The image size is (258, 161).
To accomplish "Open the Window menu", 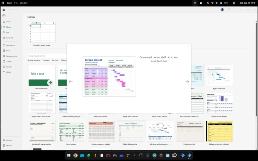I will click(x=24, y=3).
